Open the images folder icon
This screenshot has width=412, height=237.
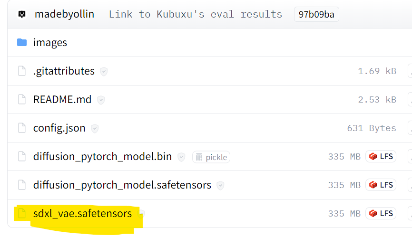point(21,43)
